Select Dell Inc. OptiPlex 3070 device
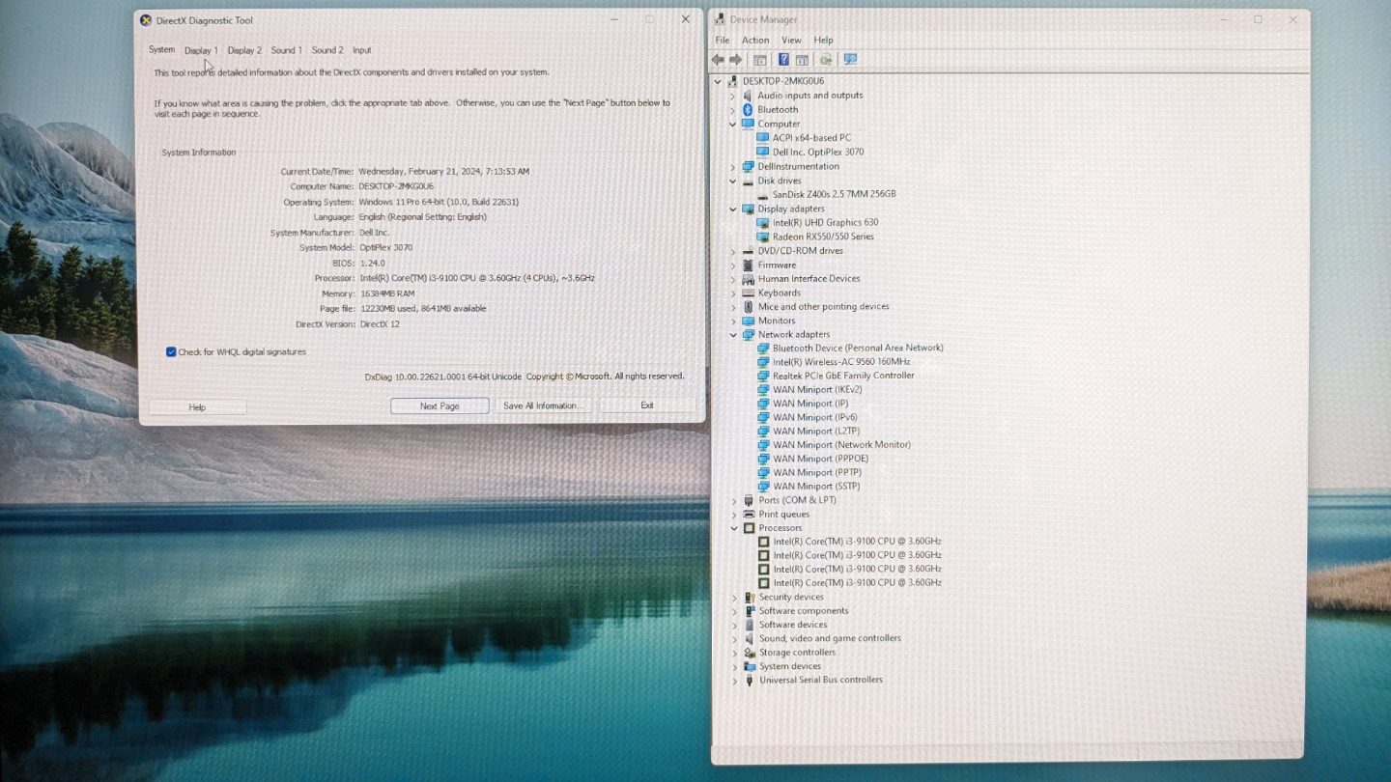 pyautogui.click(x=818, y=153)
